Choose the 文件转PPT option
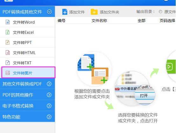The height and width of the screenshot is (133, 176). (x=28, y=42)
